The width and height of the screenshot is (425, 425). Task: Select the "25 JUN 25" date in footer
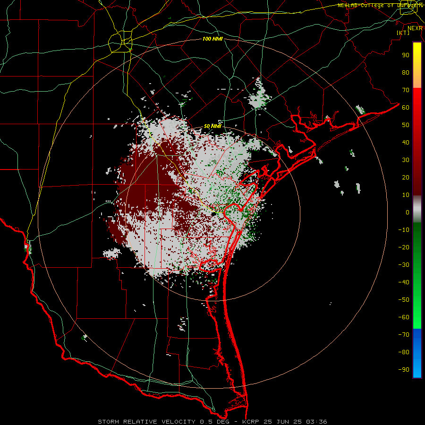283,422
